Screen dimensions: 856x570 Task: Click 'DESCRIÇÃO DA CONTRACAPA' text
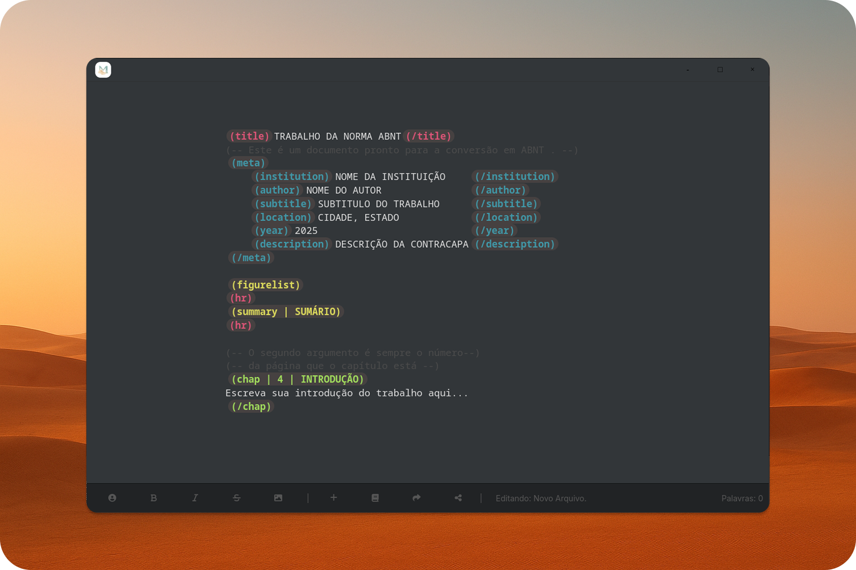[x=402, y=244]
